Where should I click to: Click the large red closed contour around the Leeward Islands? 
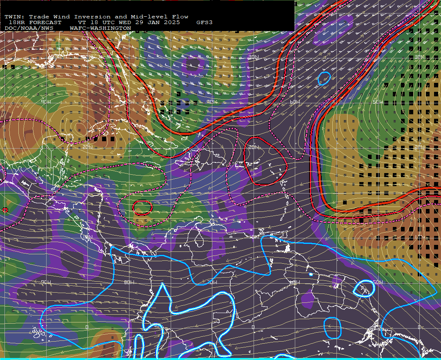tap(265, 161)
